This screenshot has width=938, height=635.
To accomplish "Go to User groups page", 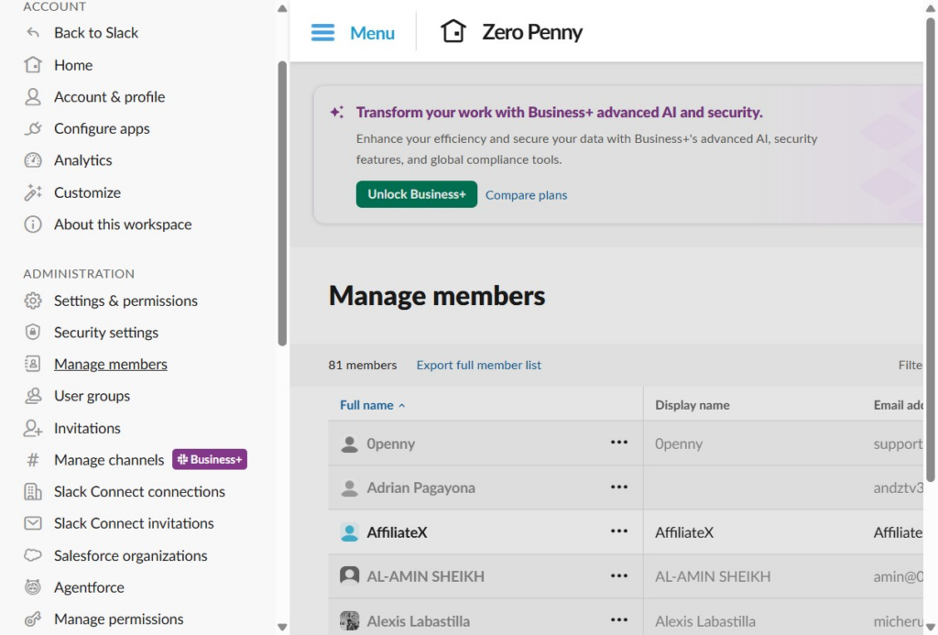I will 92,396.
